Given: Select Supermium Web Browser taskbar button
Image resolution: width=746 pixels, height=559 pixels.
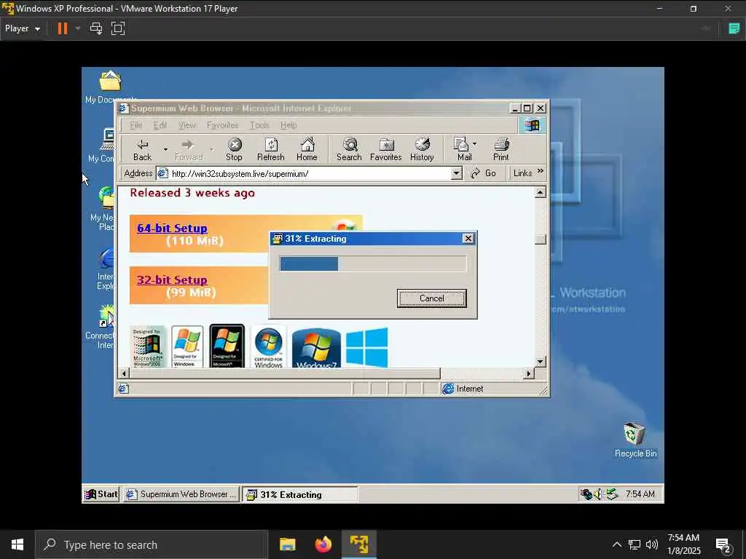Looking at the screenshot, I should click(181, 494).
